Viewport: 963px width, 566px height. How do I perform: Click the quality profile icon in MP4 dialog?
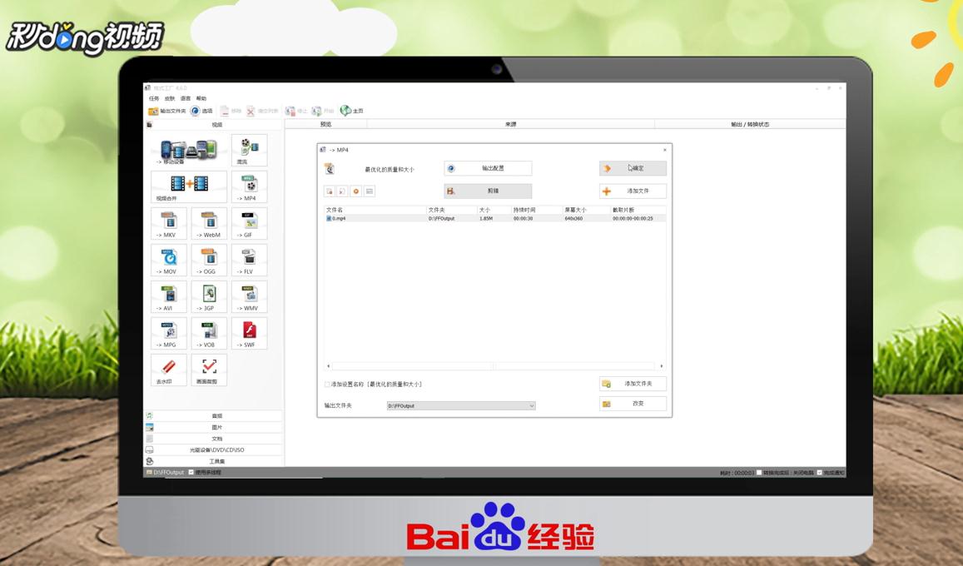[330, 169]
